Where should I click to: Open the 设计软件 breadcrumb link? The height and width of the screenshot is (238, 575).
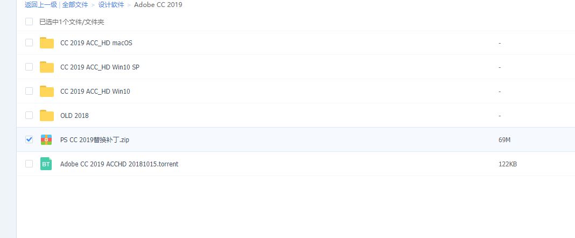tap(111, 5)
